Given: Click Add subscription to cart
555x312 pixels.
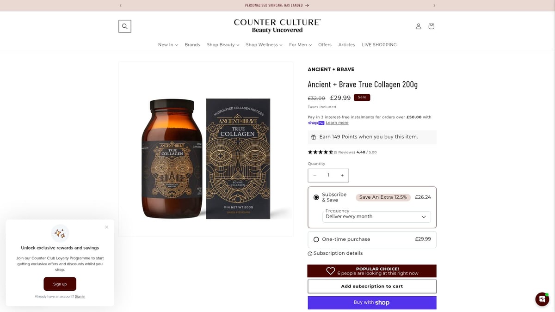Looking at the screenshot, I should pos(372,286).
